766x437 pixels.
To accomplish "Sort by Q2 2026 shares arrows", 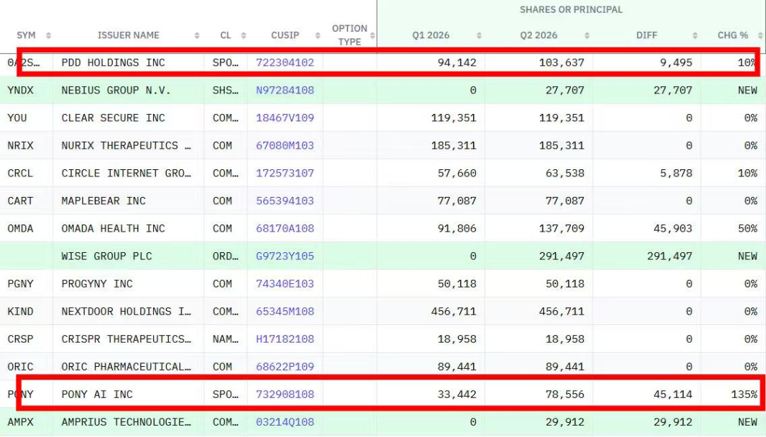I will pyautogui.click(x=587, y=35).
